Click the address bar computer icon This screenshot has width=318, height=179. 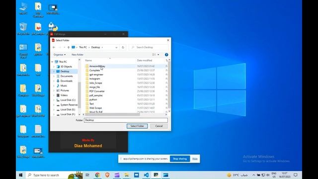tap(74, 47)
